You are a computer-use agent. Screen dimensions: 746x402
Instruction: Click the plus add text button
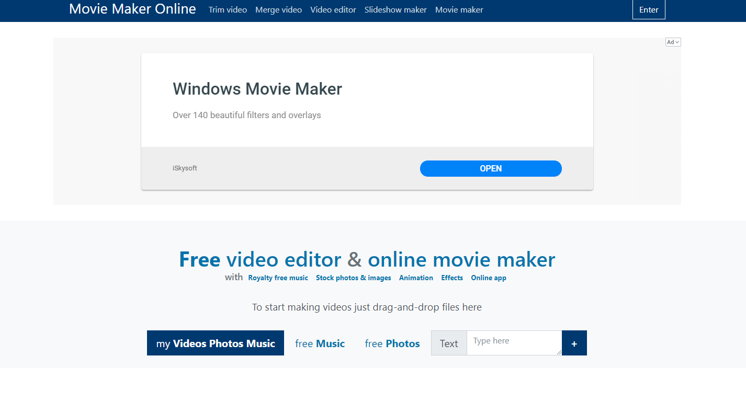point(574,343)
